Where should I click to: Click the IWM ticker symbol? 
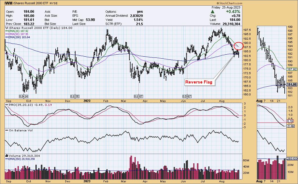tap(8, 3)
